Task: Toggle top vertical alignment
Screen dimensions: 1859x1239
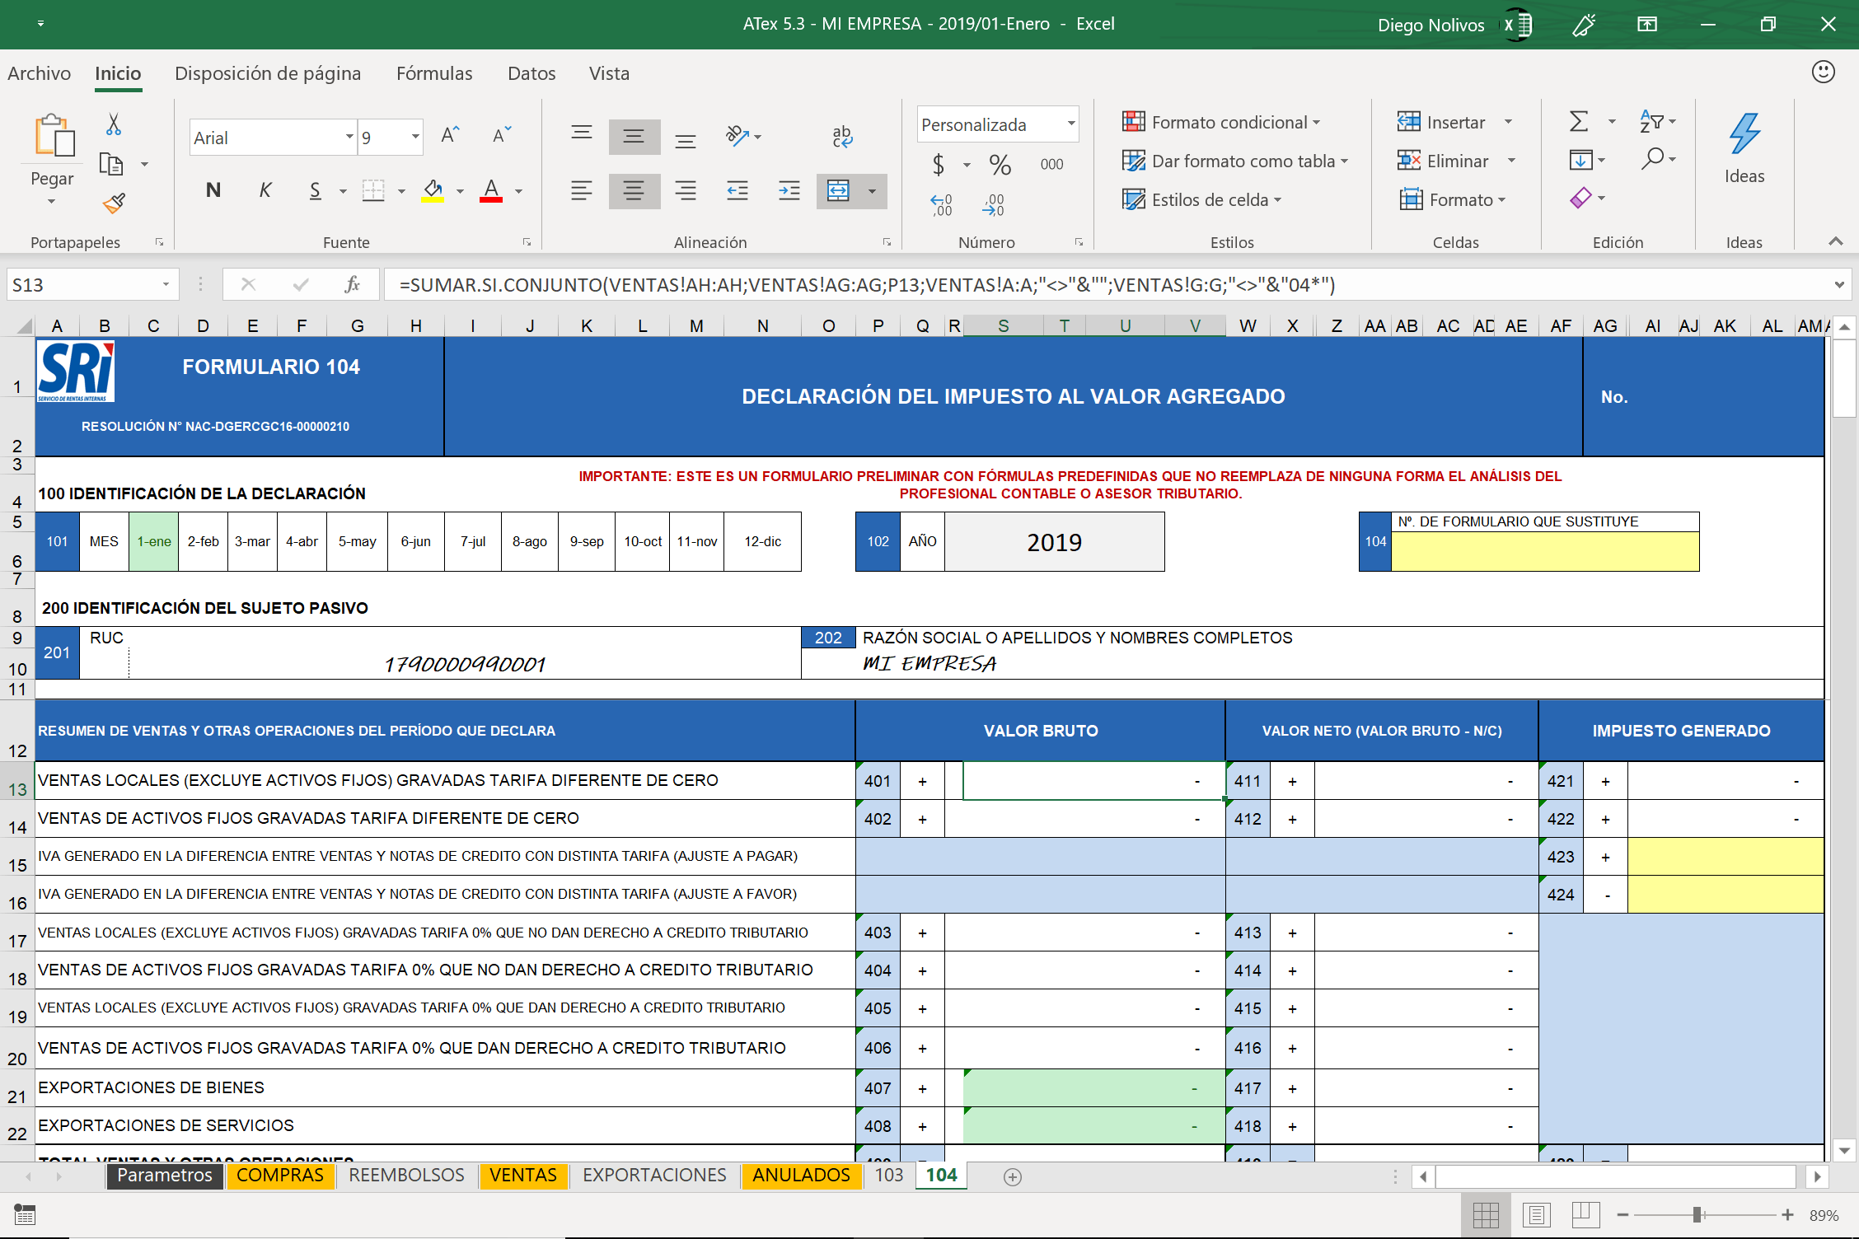Action: tap(582, 133)
